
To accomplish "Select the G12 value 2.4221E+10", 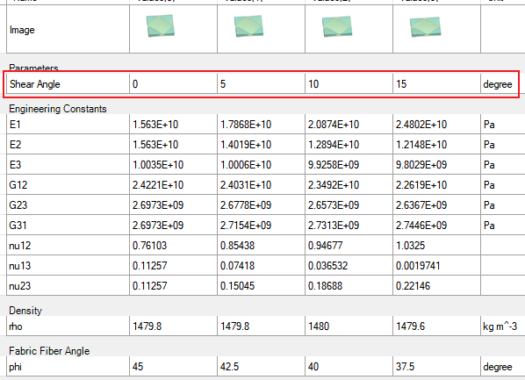I will tap(158, 185).
